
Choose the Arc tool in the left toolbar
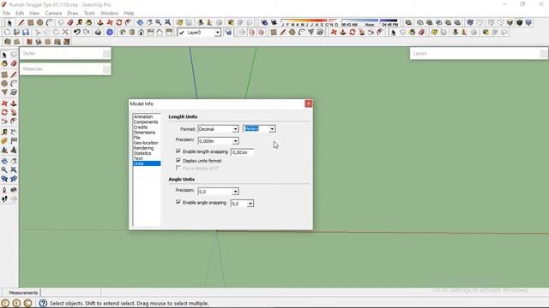(x=14, y=84)
